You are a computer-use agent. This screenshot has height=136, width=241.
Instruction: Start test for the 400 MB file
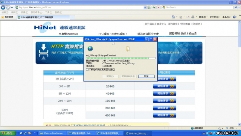pyautogui.click(x=165, y=115)
